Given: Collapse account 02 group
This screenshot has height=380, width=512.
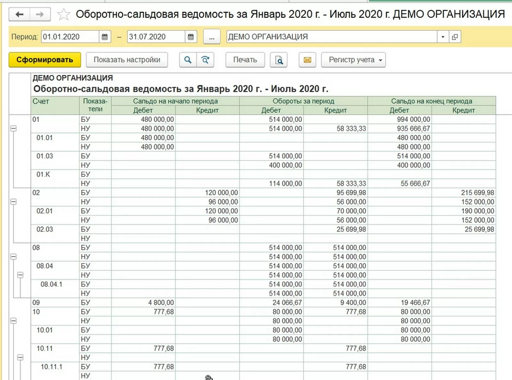Looking at the screenshot, I should pos(13,202).
